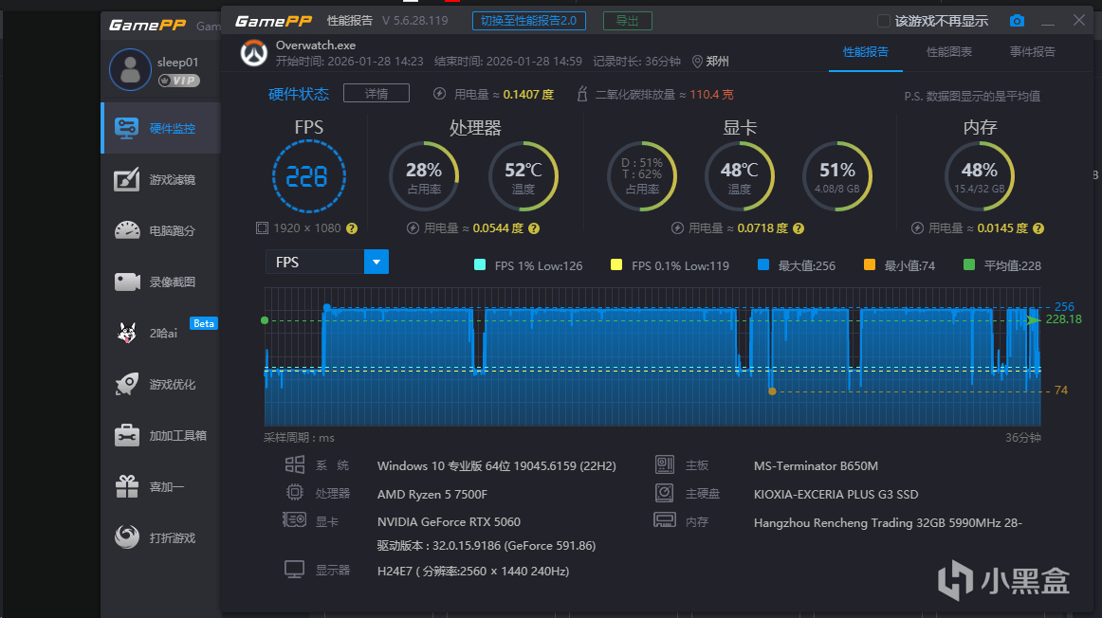Open the 游戏滤镜 game filter sidebar icon
The height and width of the screenshot is (618, 1102).
coord(127,180)
